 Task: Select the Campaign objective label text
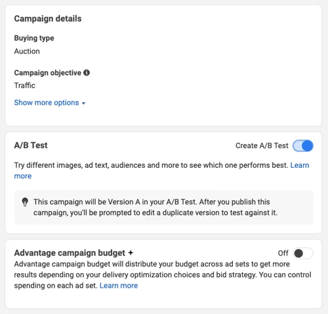point(48,73)
